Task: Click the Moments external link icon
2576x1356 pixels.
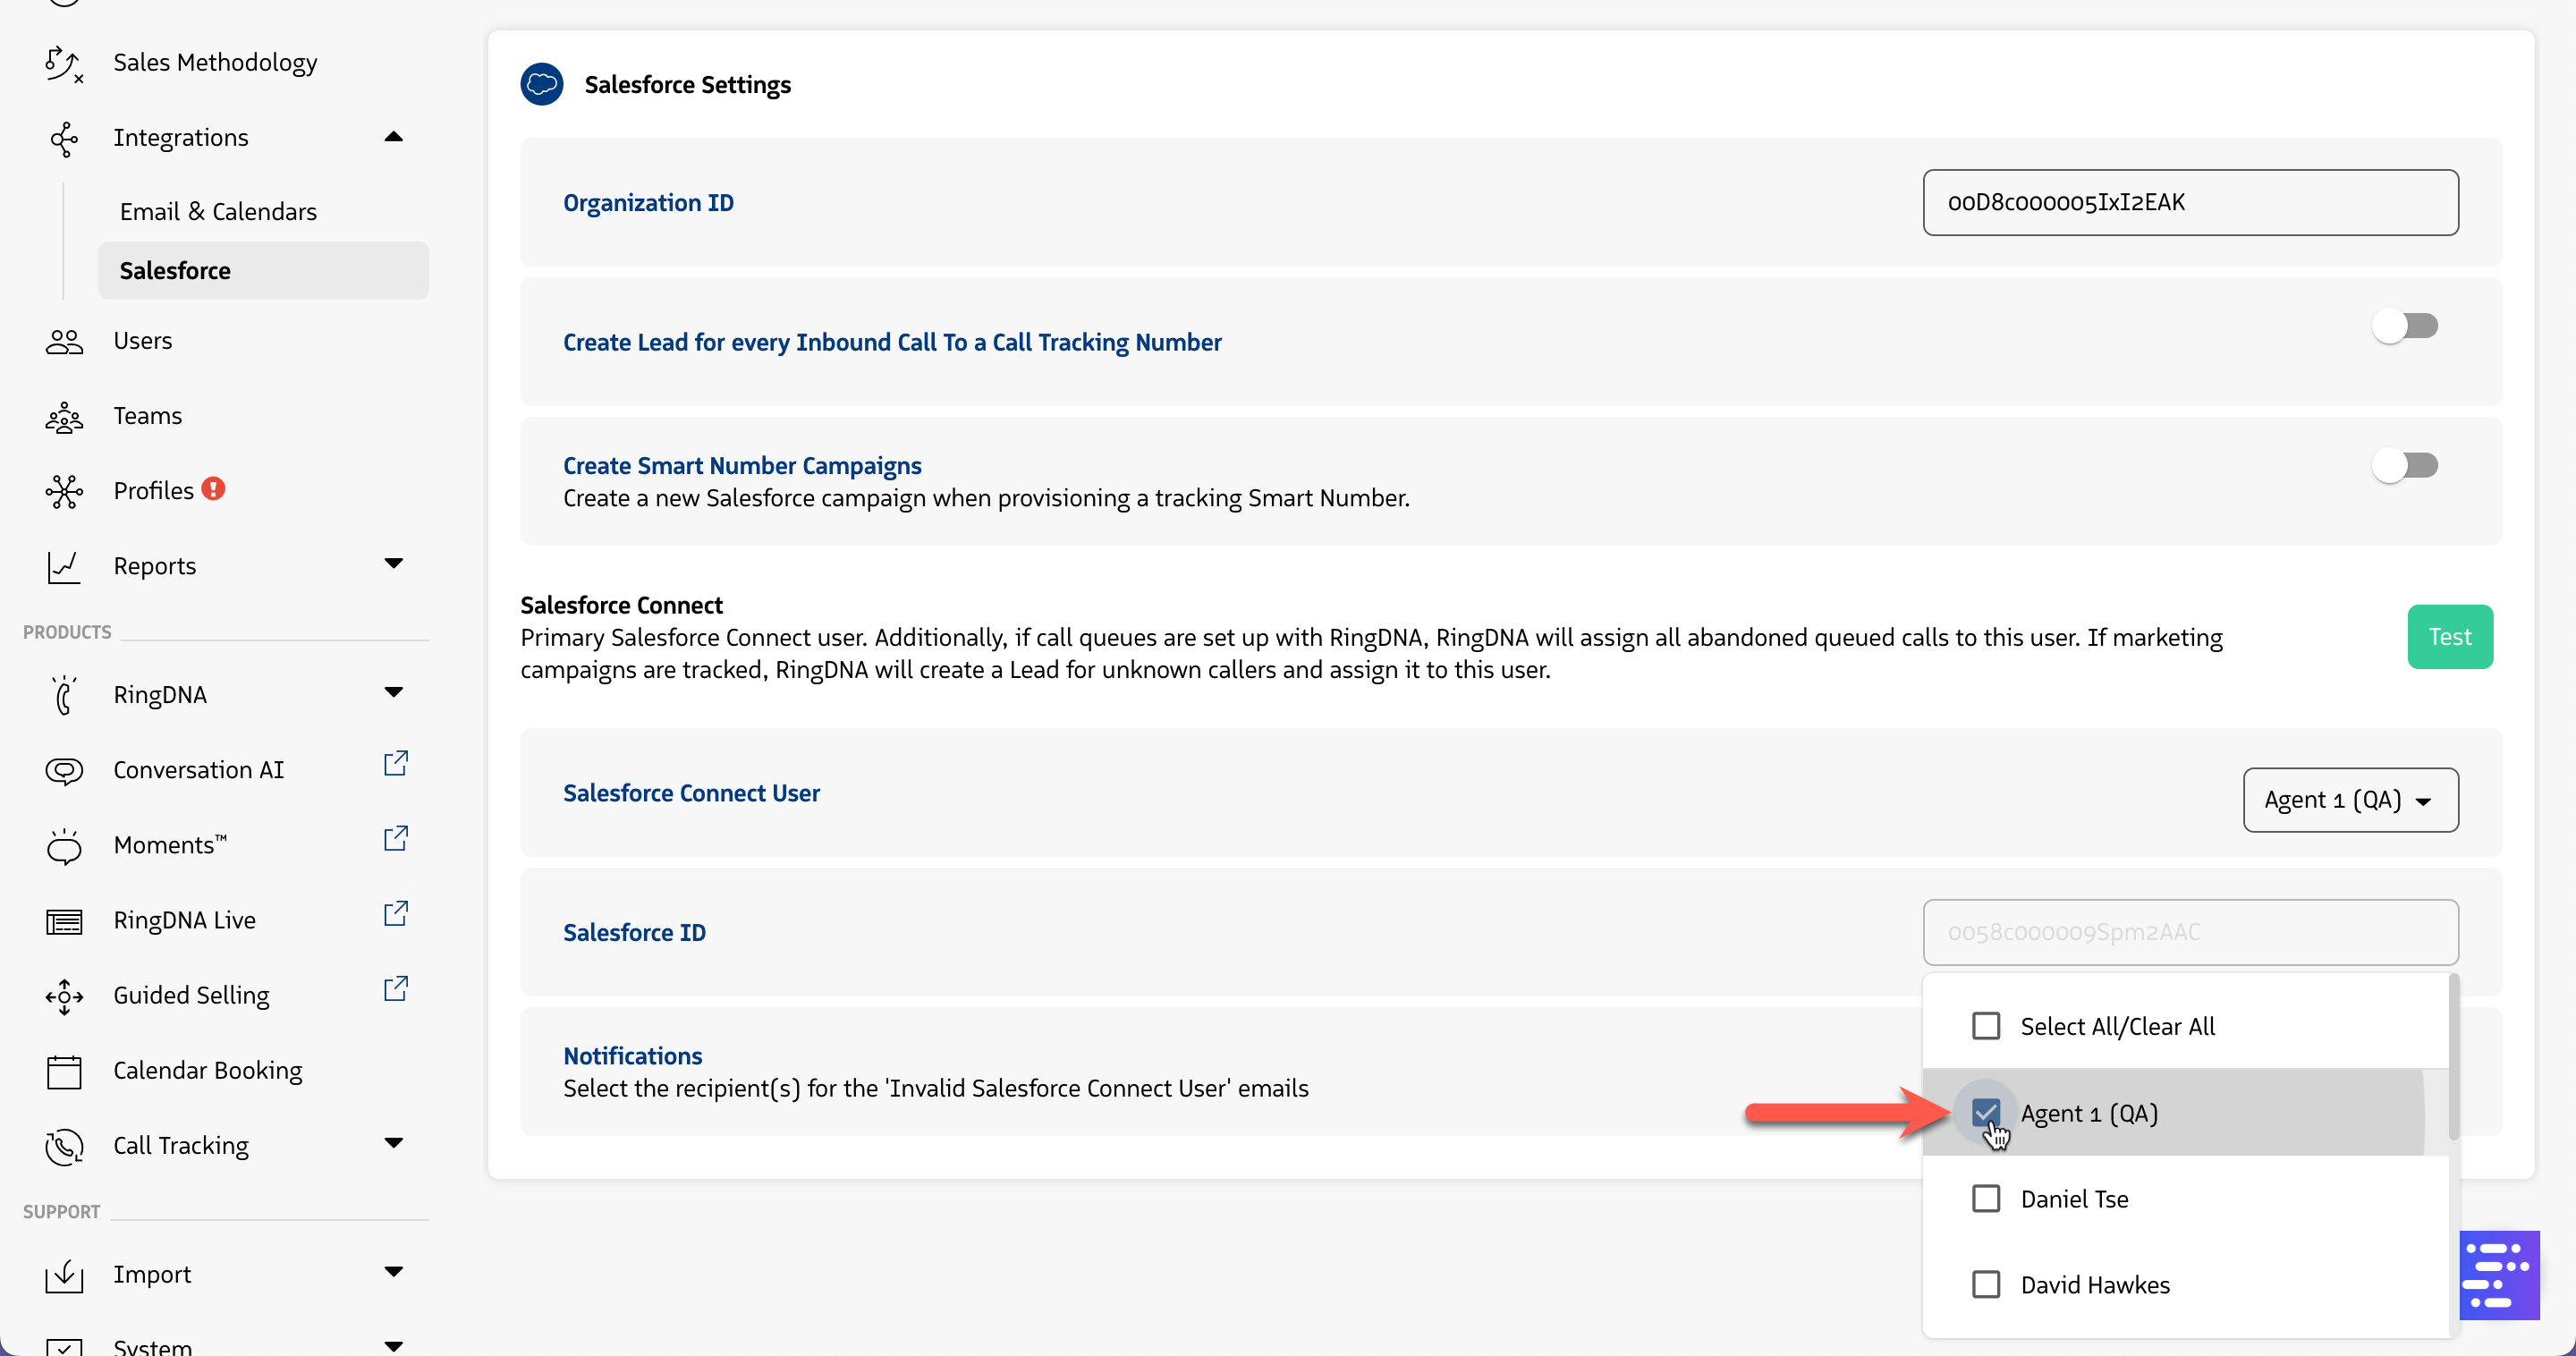Action: tap(396, 839)
